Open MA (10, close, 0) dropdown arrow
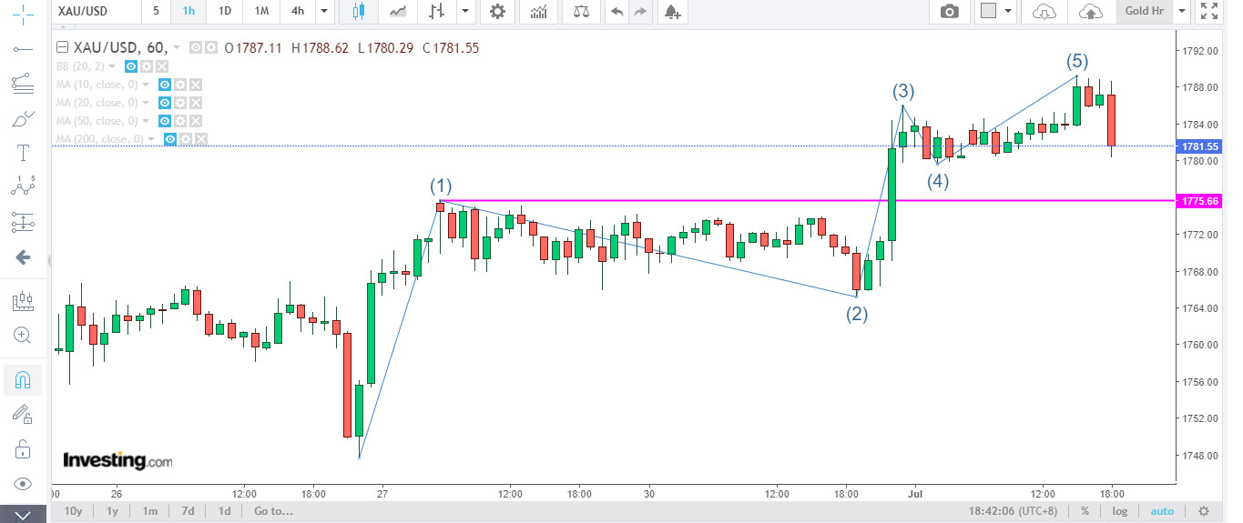 coord(146,85)
